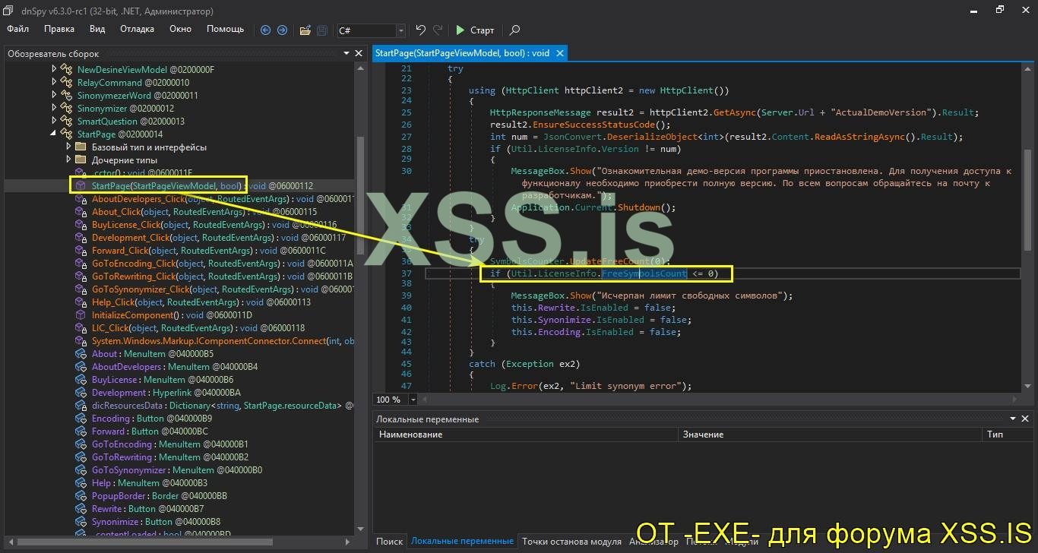Open the Окно menu

180,29
